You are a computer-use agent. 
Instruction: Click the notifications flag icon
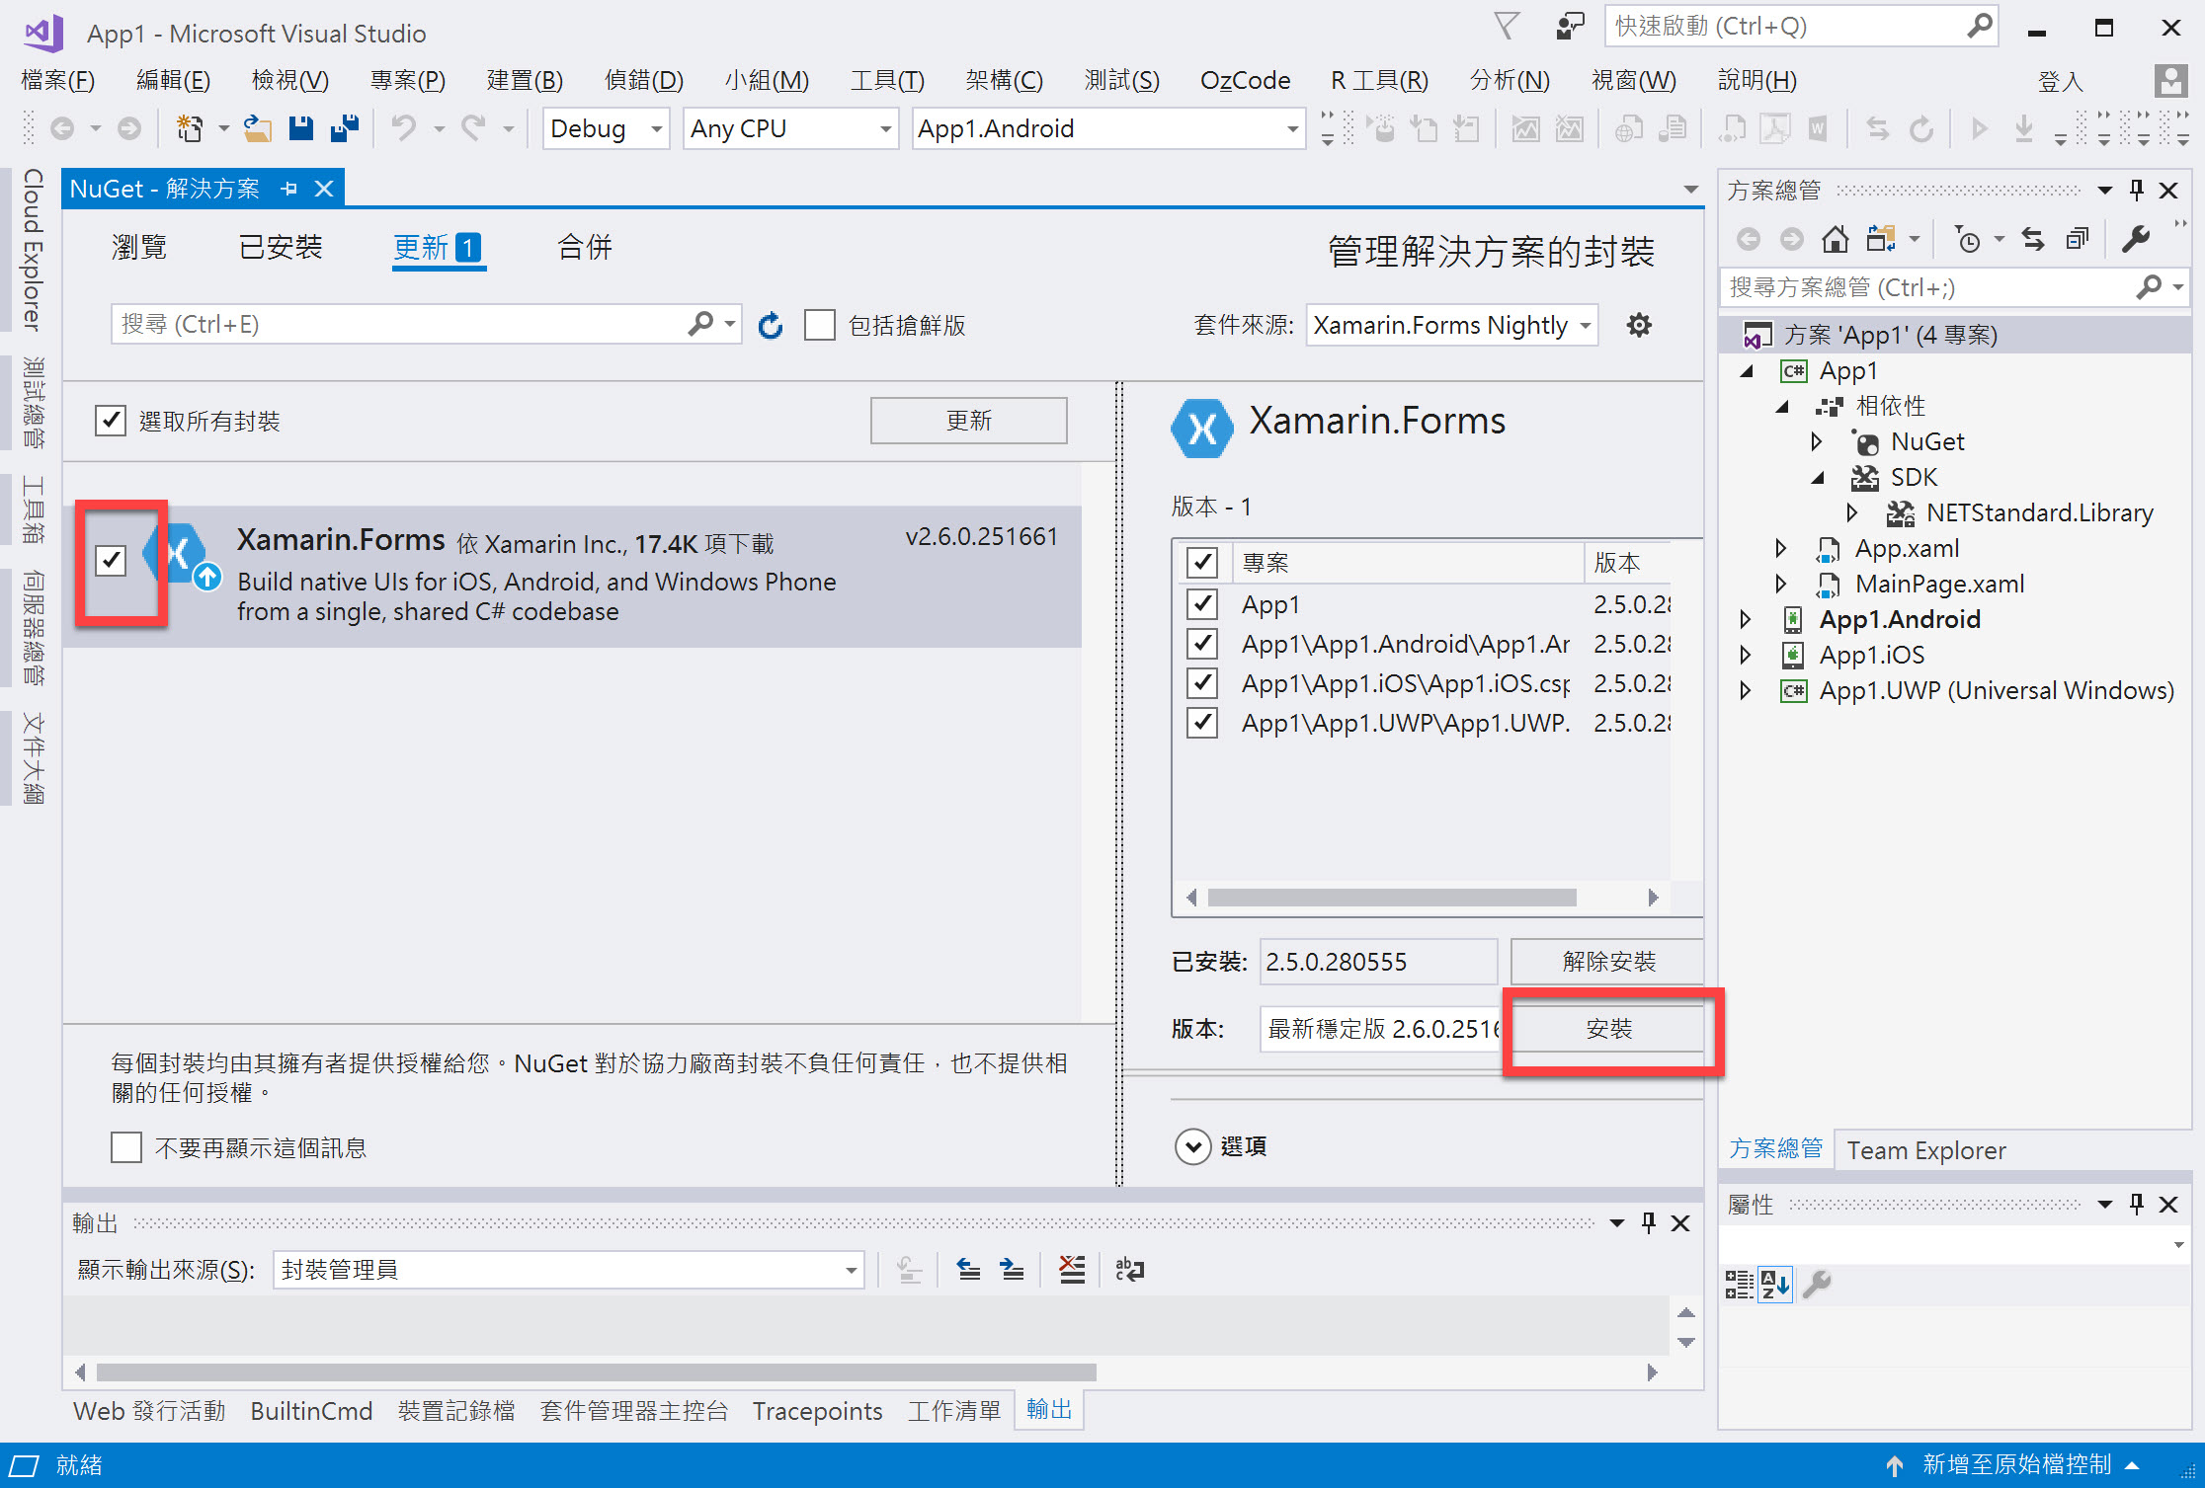(x=1507, y=27)
